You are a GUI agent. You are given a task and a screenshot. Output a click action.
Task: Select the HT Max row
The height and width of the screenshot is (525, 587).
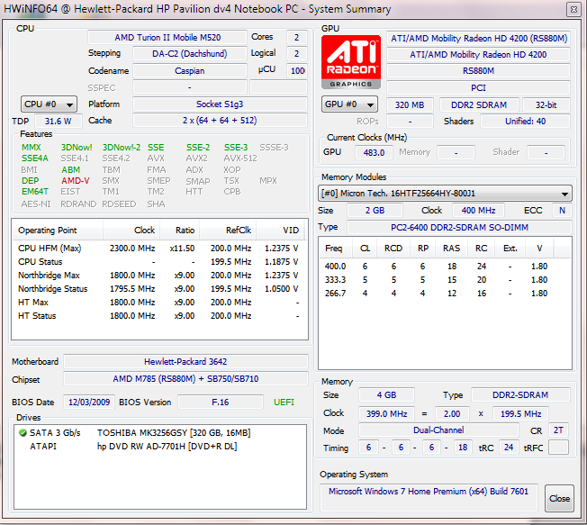158,303
